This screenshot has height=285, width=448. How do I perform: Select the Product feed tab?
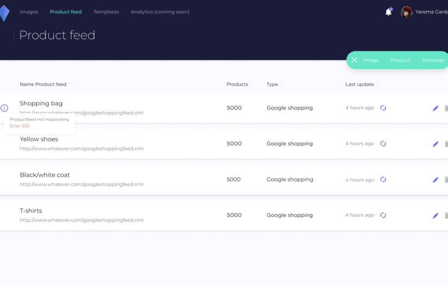pos(66,12)
